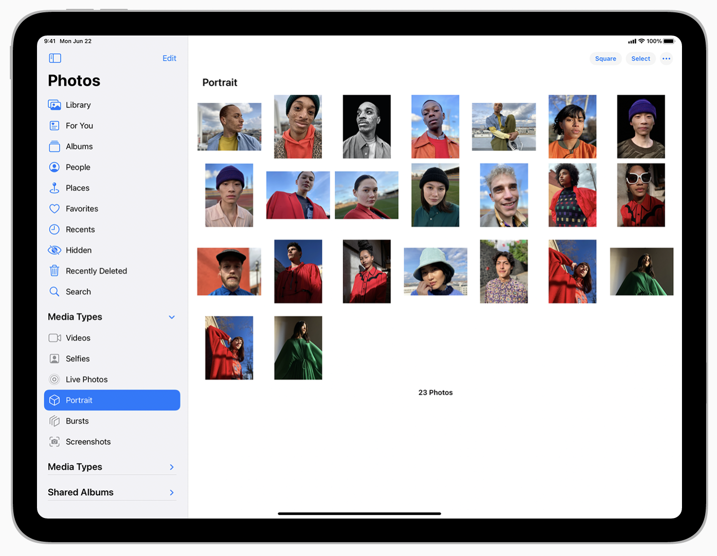The image size is (717, 556).
Task: Click the Library photo stack icon
Action: coord(54,105)
